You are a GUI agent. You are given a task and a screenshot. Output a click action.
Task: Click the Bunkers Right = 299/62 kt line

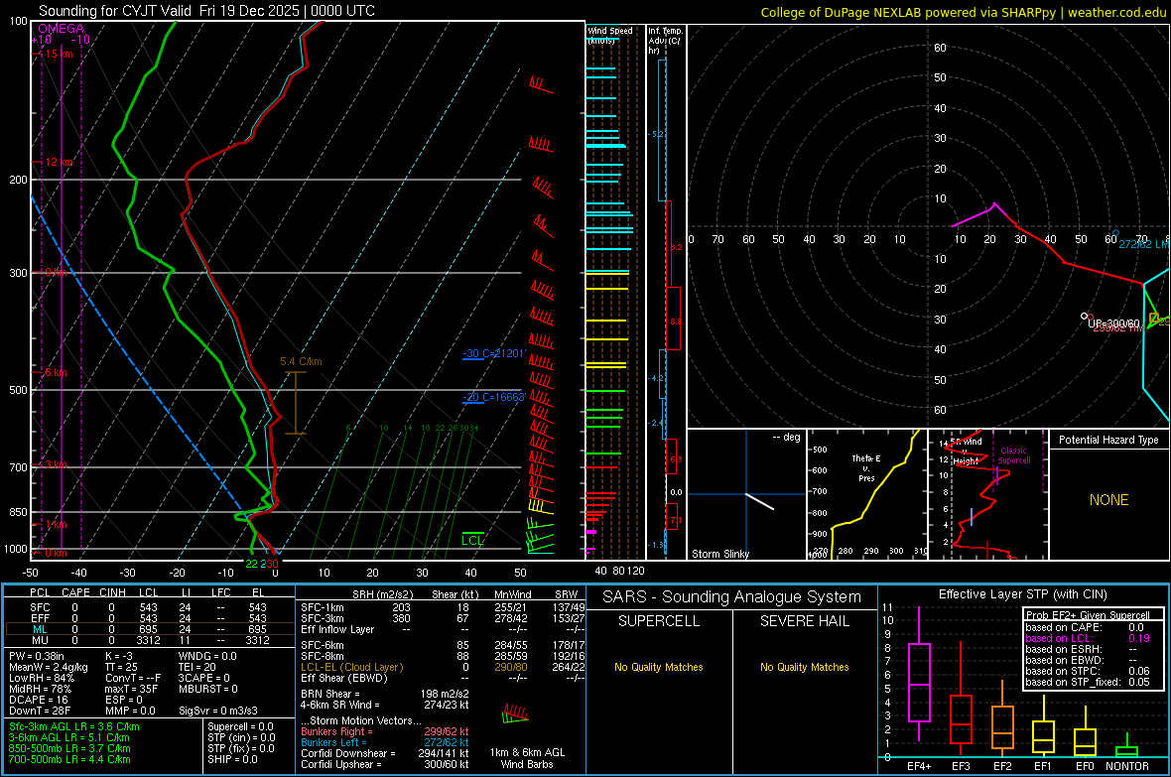coord(385,731)
